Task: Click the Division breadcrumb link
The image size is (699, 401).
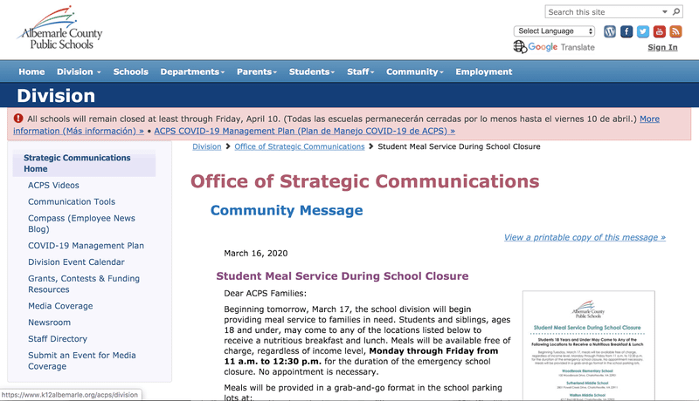Action: pyautogui.click(x=207, y=146)
